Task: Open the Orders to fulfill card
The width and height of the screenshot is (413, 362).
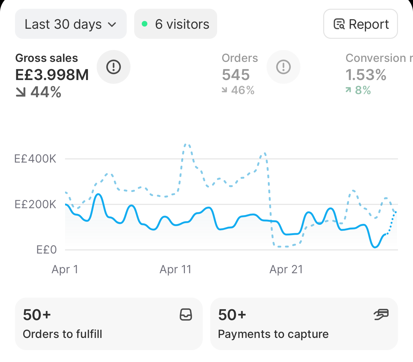Action: pyautogui.click(x=109, y=324)
